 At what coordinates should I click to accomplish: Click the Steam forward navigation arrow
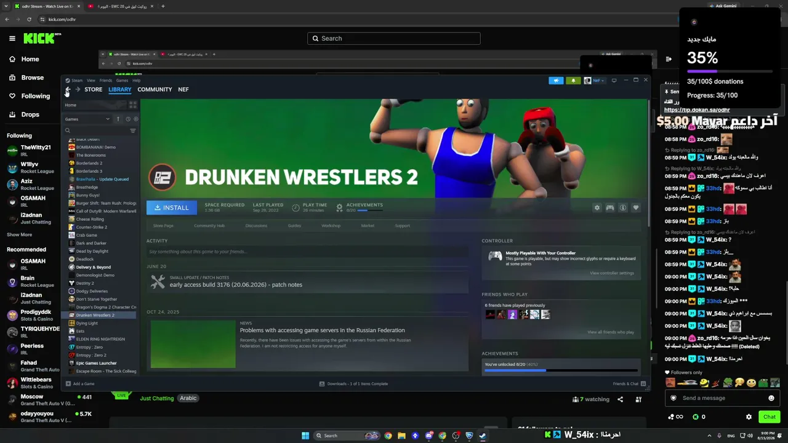click(x=78, y=90)
